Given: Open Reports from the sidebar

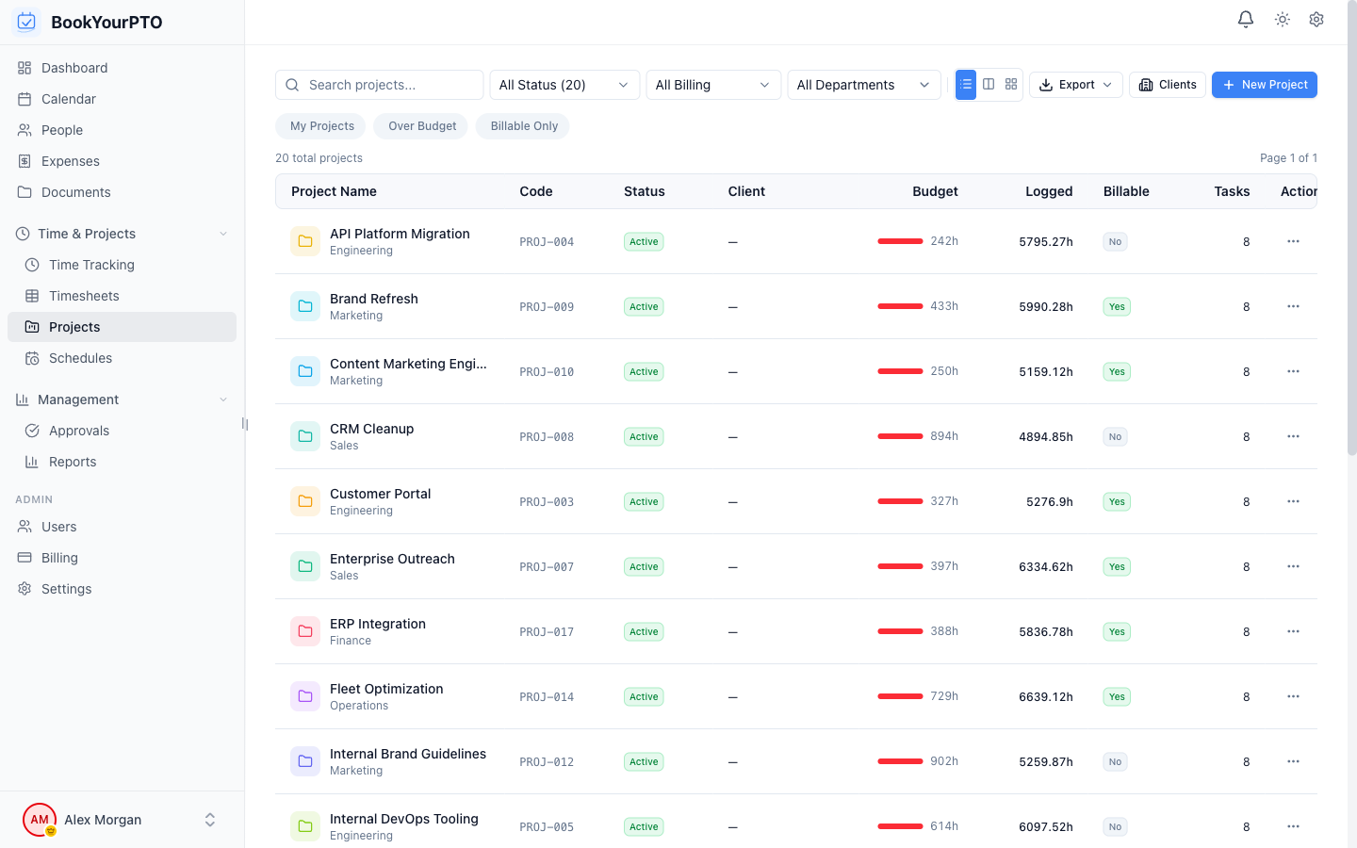Looking at the screenshot, I should (73, 462).
